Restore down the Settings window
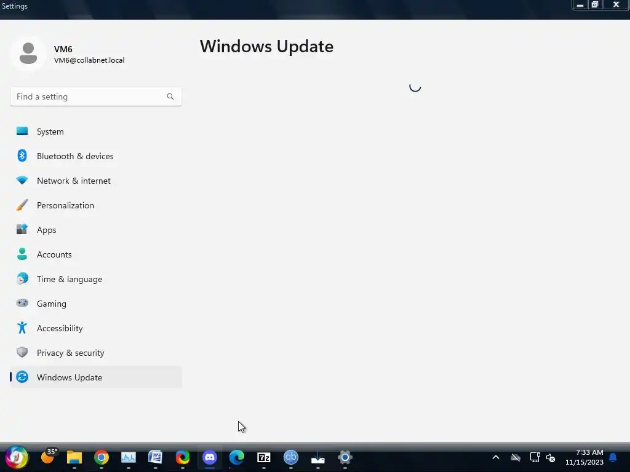This screenshot has width=630, height=472. (x=595, y=5)
